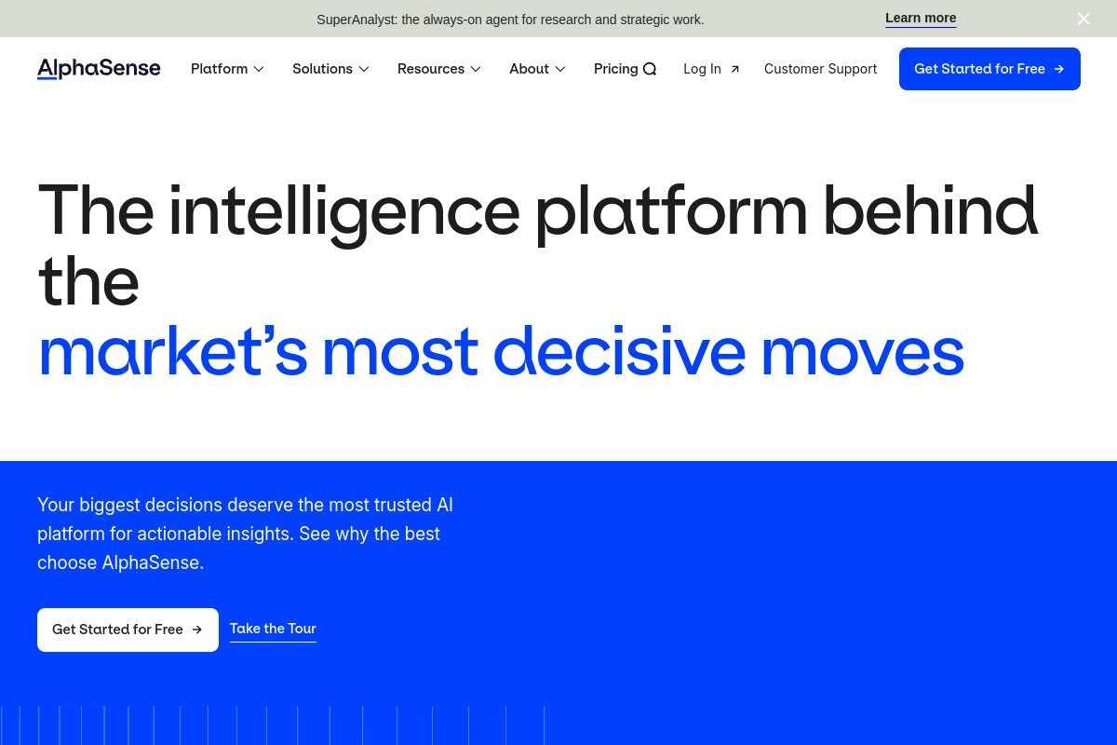Click the 'market's most decisive moves' headline
The image size is (1117, 745).
501,352
